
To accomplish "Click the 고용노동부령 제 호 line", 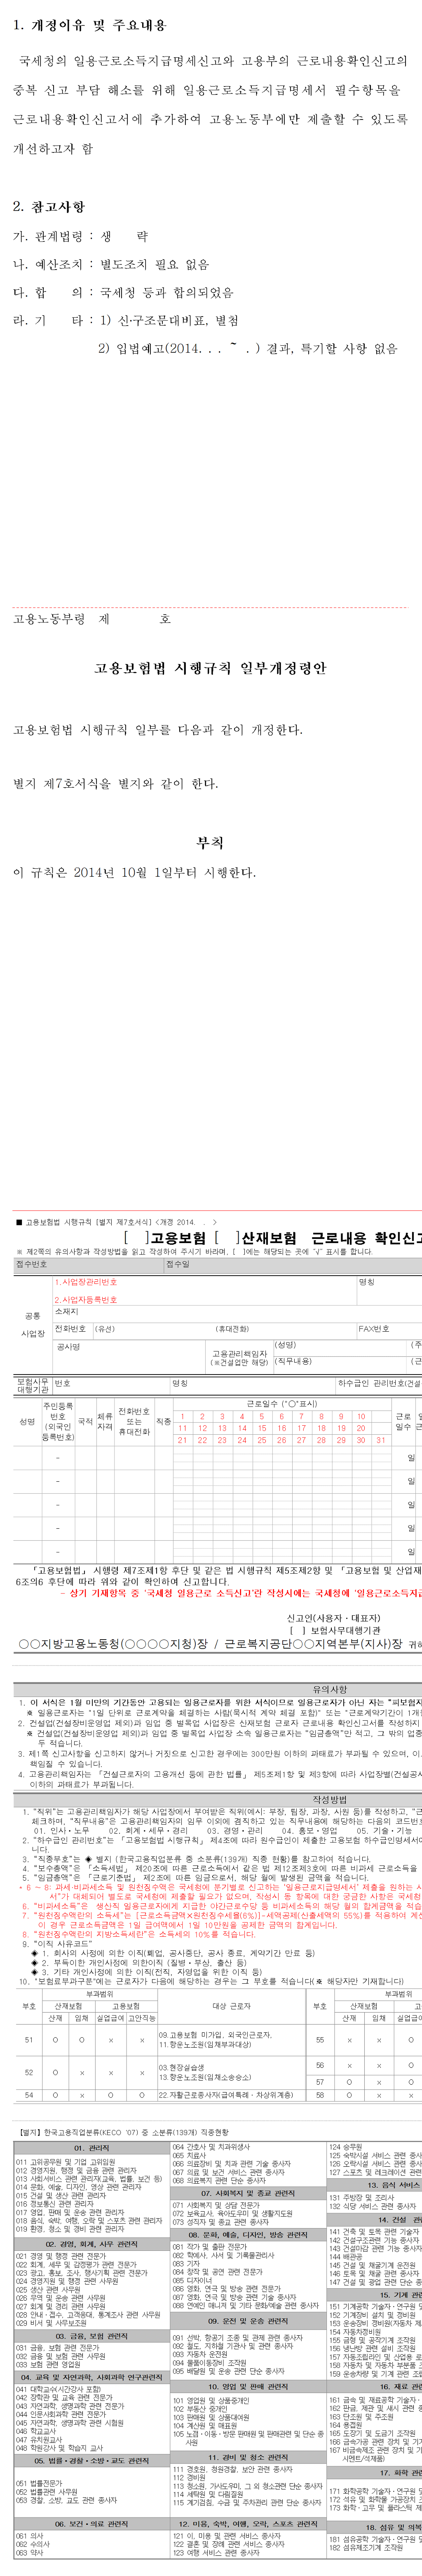I will [x=92, y=619].
